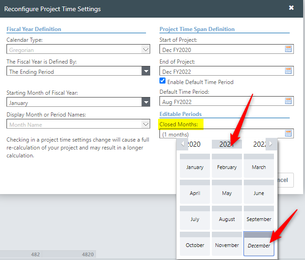Toggle Enable Default Time Period checkbox
This screenshot has width=305, height=260.
click(x=163, y=81)
